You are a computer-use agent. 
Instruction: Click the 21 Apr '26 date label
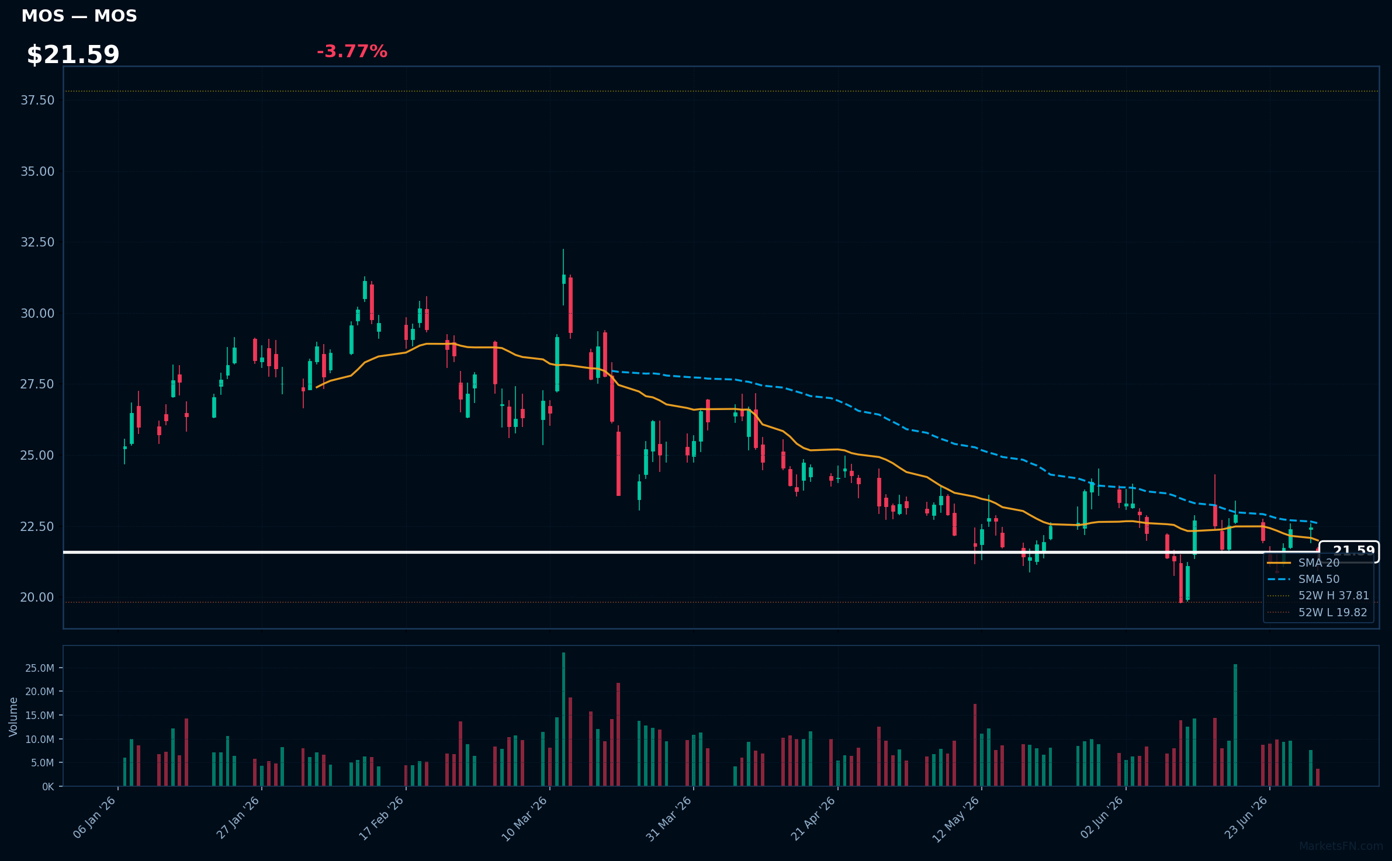point(813,818)
